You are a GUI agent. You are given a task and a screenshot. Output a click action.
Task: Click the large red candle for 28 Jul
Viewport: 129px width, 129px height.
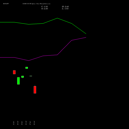click(x=35, y=90)
